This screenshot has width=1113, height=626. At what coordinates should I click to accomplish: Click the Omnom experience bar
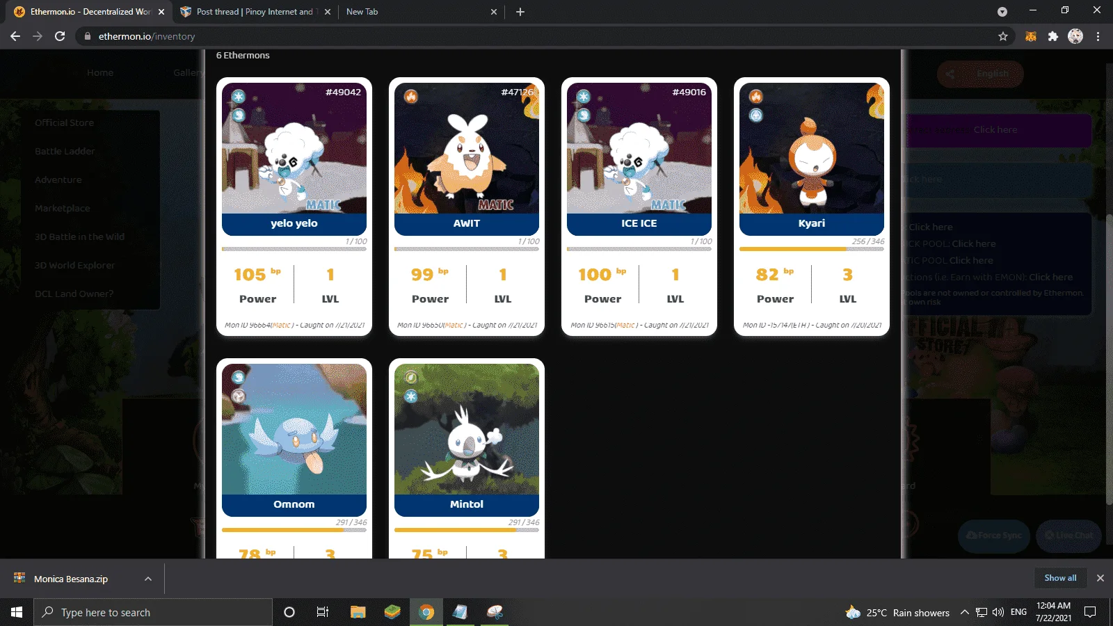tap(294, 530)
